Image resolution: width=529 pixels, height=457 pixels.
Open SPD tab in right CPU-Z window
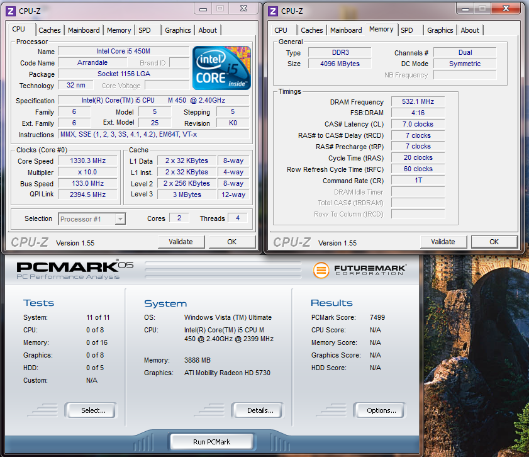pos(407,30)
